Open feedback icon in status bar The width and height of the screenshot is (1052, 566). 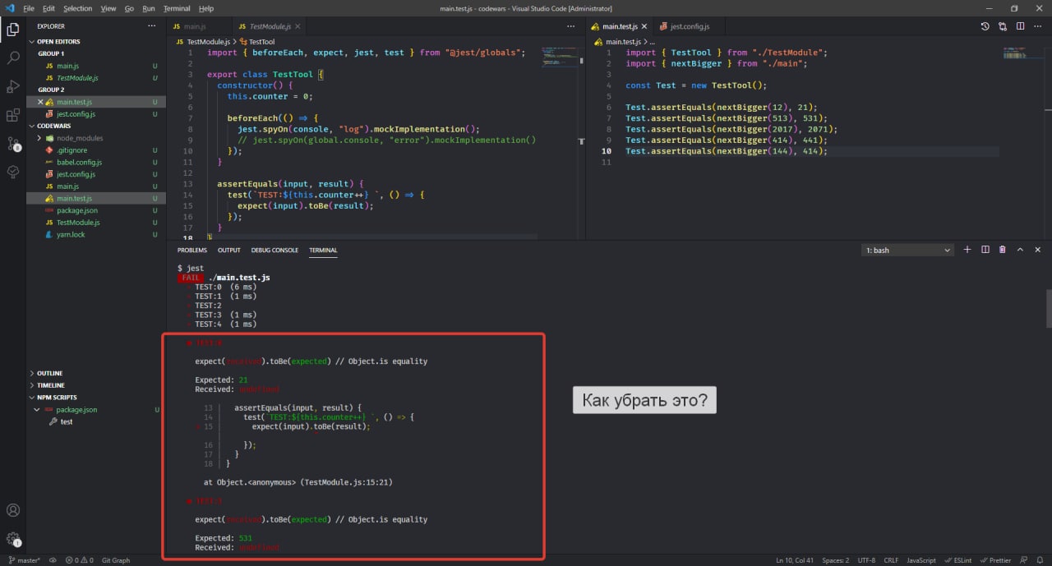(1024, 560)
